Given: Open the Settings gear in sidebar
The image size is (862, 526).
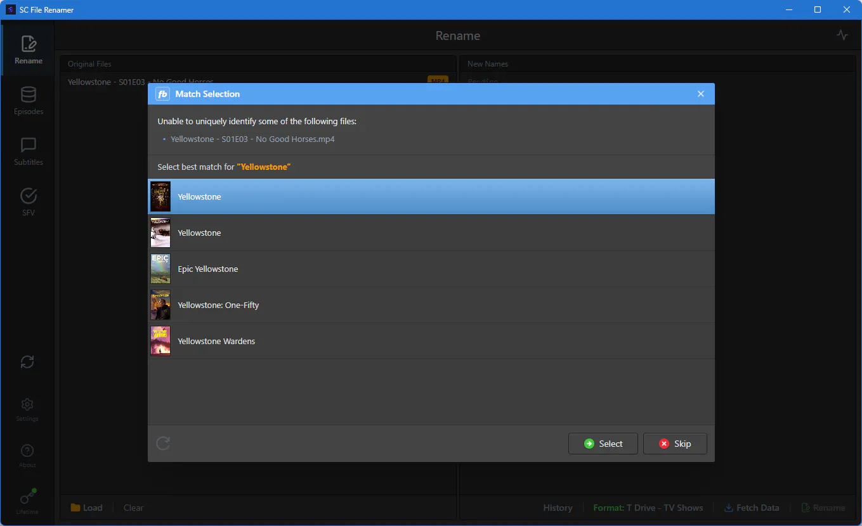Looking at the screenshot, I should 27,409.
